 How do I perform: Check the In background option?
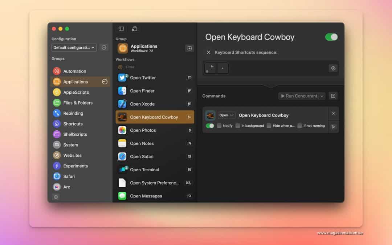pyautogui.click(x=238, y=126)
